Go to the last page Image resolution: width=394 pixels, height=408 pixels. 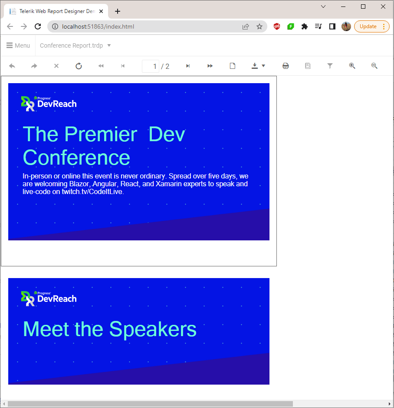tap(210, 66)
